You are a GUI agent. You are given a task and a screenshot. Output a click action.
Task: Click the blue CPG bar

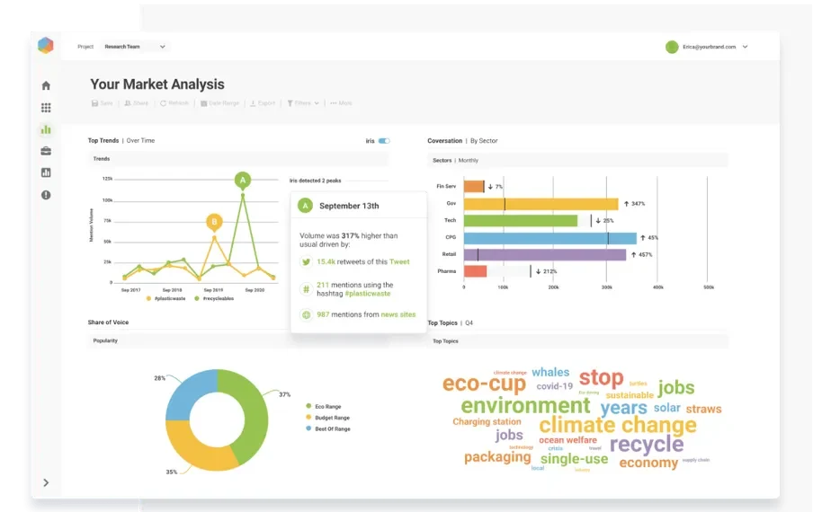[550, 238]
